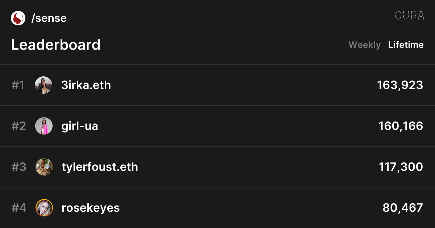Click the red /sense channel logo
The image size is (435, 228).
18,18
